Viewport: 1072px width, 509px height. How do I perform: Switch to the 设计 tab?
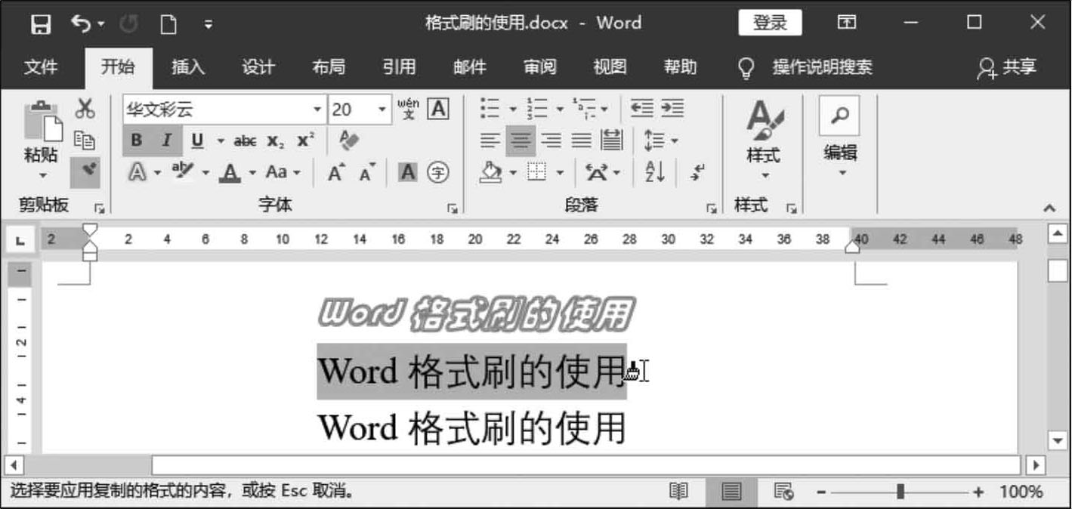[x=258, y=67]
